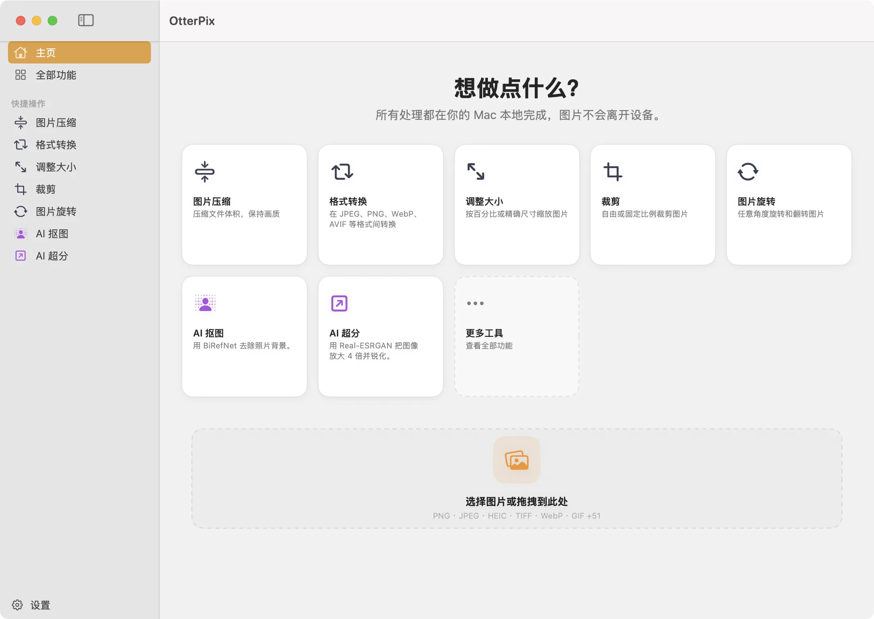Open 调整大小 label in the sidebar
The width and height of the screenshot is (874, 619).
56,167
